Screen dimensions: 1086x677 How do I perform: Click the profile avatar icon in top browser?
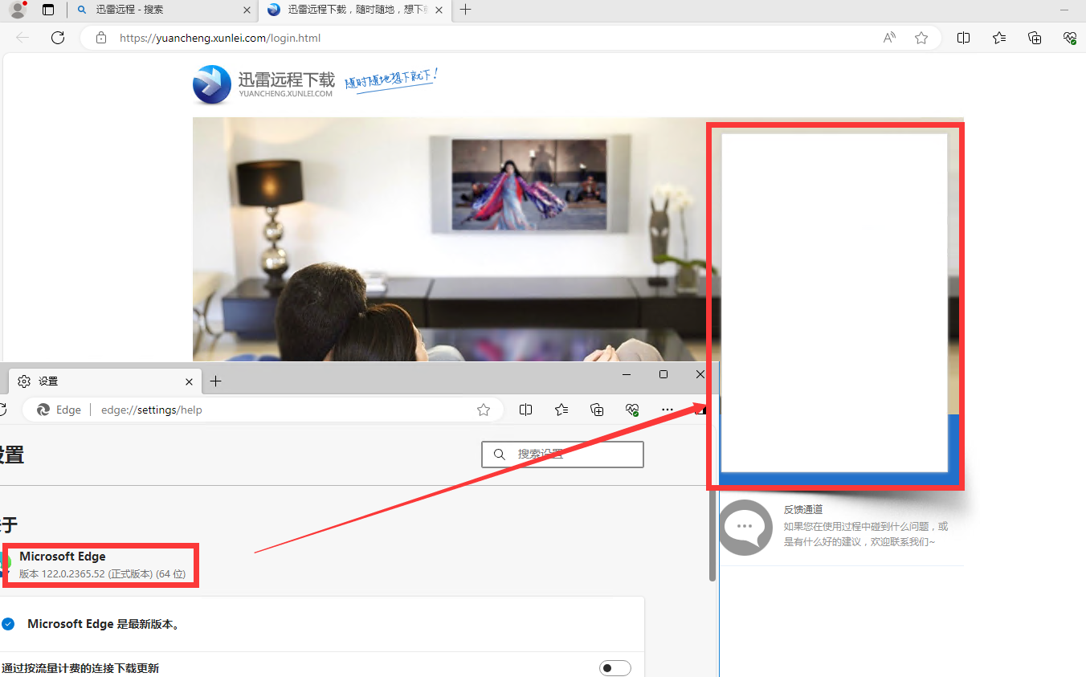coord(18,10)
